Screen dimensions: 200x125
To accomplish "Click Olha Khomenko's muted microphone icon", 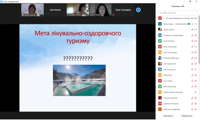I will click(192, 87).
